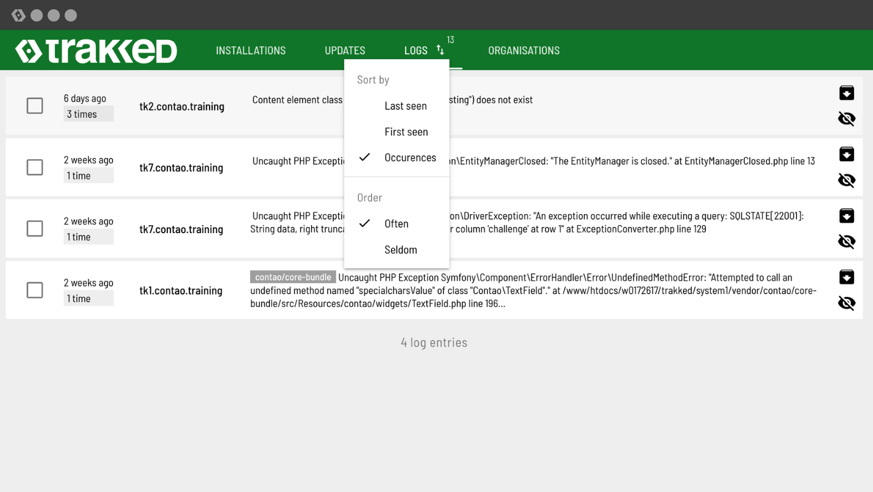Hide the UndefinedMethodError log entry
The image size is (873, 492).
pos(847,303)
